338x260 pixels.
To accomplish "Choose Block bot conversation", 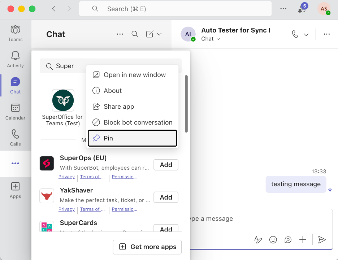I will (x=133, y=122).
